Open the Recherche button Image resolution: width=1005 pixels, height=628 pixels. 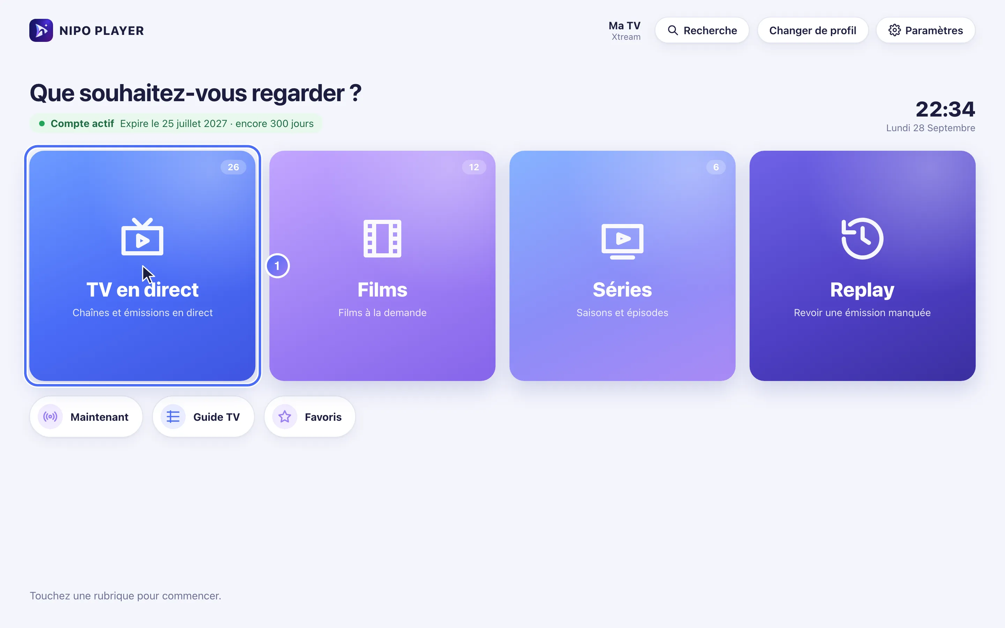coord(702,30)
